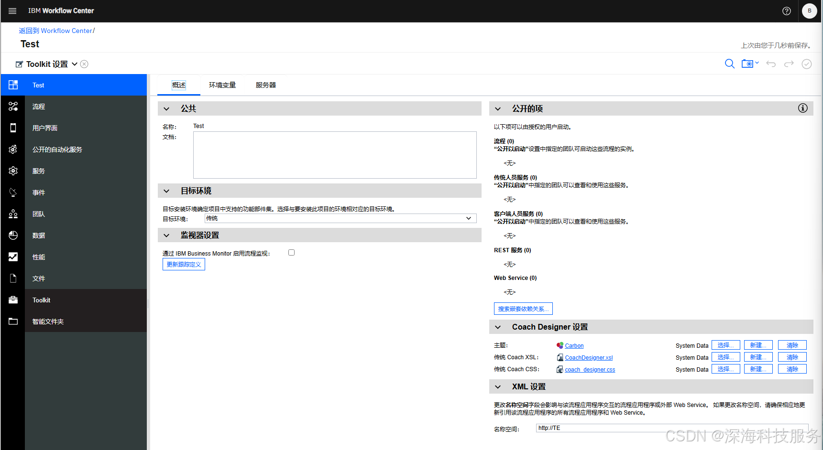Click 清除 button in the 主题 row
The width and height of the screenshot is (823, 450).
coord(792,345)
